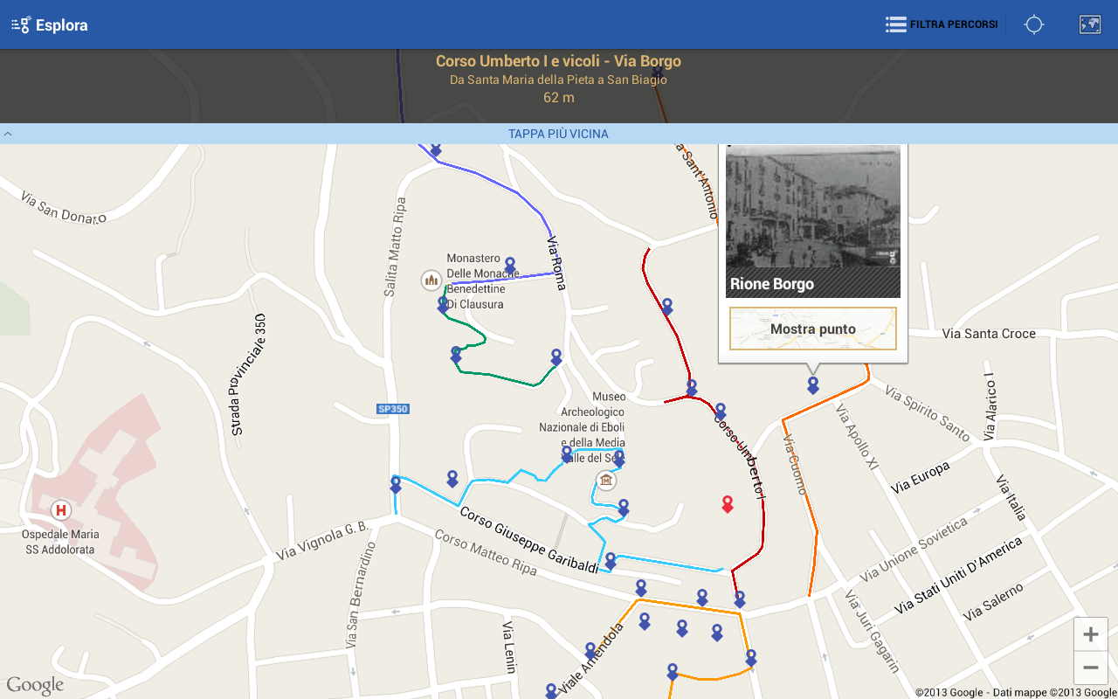Image resolution: width=1118 pixels, height=699 pixels.
Task: Tap the blue pin at the red route's bottom end
Action: pyautogui.click(x=740, y=599)
